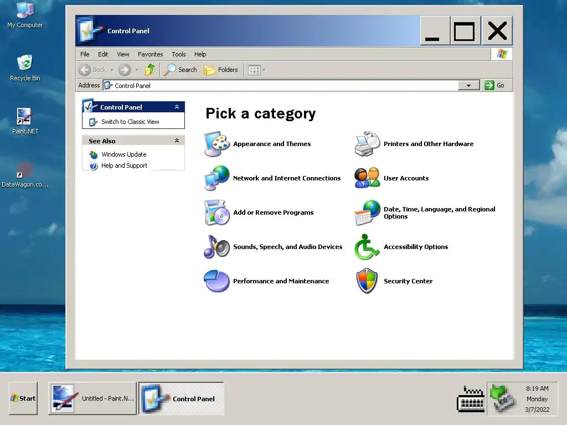Open the Printers and Other Hardware icon
The width and height of the screenshot is (567, 425).
coord(368,144)
